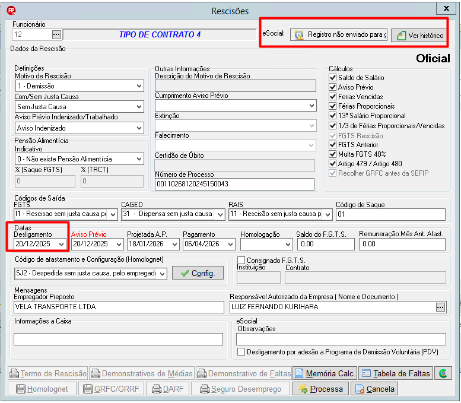Click Homolognet save button
This screenshot has height=403, width=461.
coord(42,389)
